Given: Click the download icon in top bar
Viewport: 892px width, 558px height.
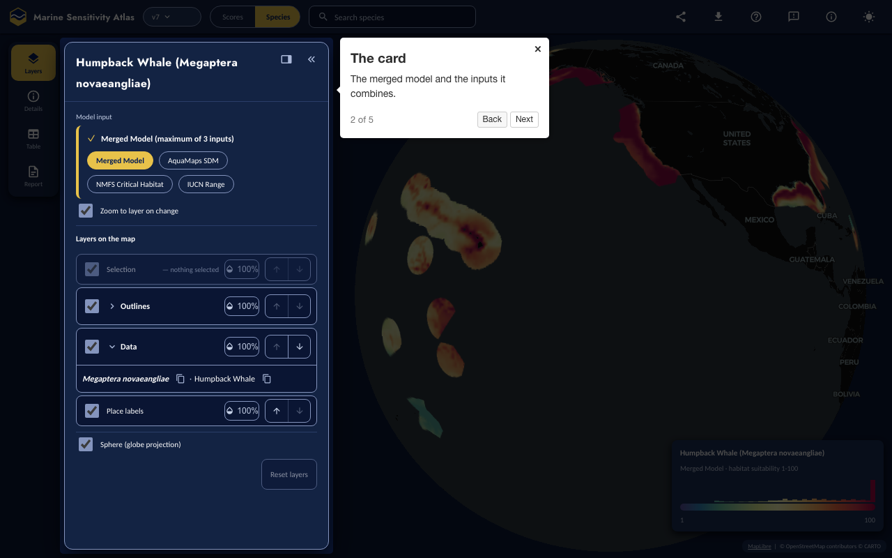Looking at the screenshot, I should pos(718,17).
